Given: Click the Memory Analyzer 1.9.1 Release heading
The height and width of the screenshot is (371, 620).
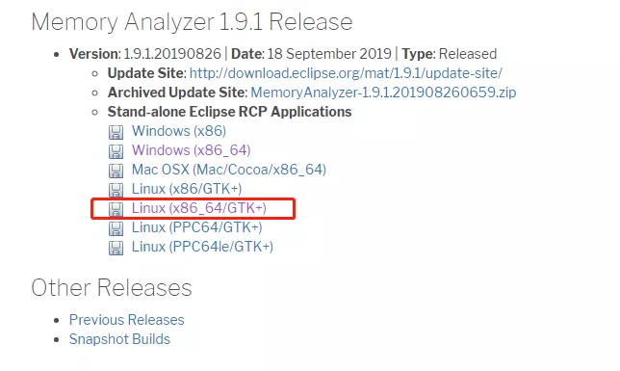Looking at the screenshot, I should pos(192,22).
